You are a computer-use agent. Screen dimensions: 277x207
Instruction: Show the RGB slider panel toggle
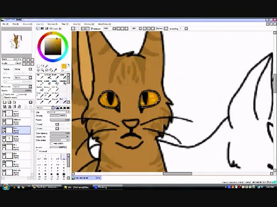pos(42,28)
